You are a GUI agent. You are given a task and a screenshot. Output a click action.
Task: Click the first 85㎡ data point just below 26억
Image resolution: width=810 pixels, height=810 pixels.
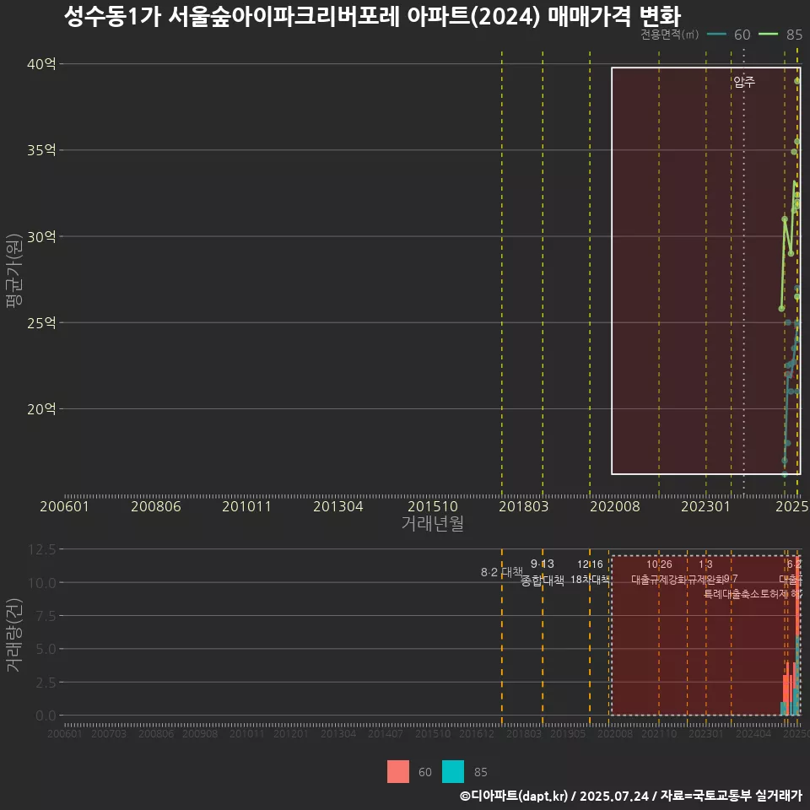(781, 309)
